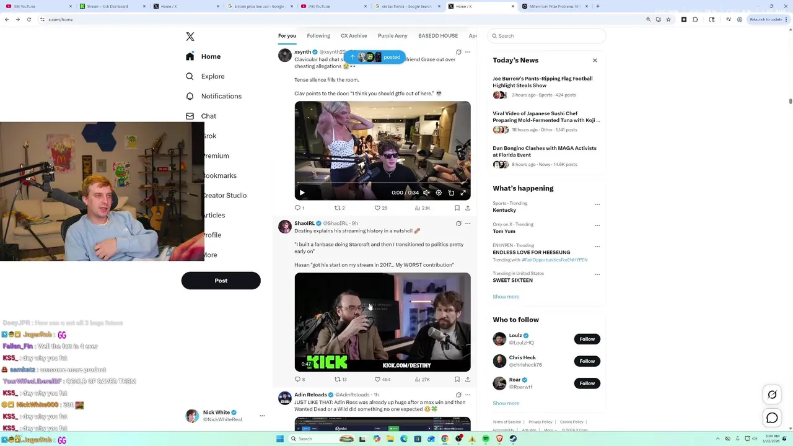Open options for Tom Yum trending topic

(x=597, y=225)
